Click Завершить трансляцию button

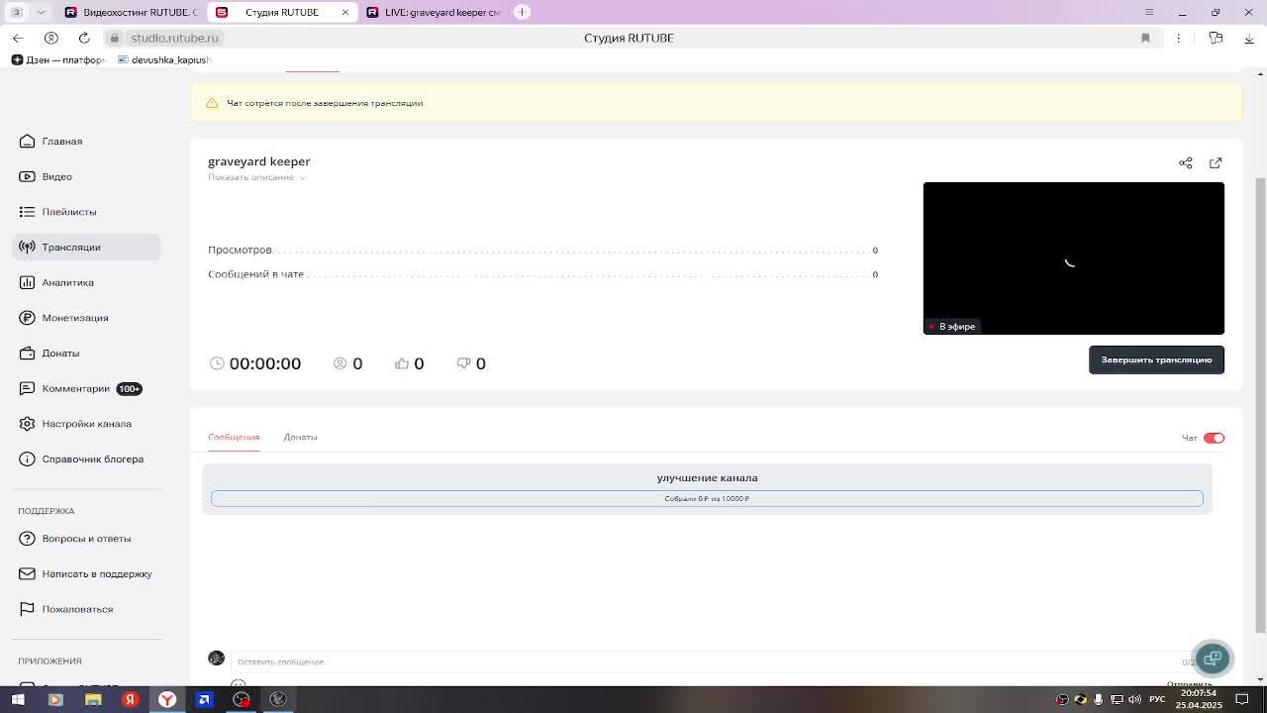[1156, 359]
